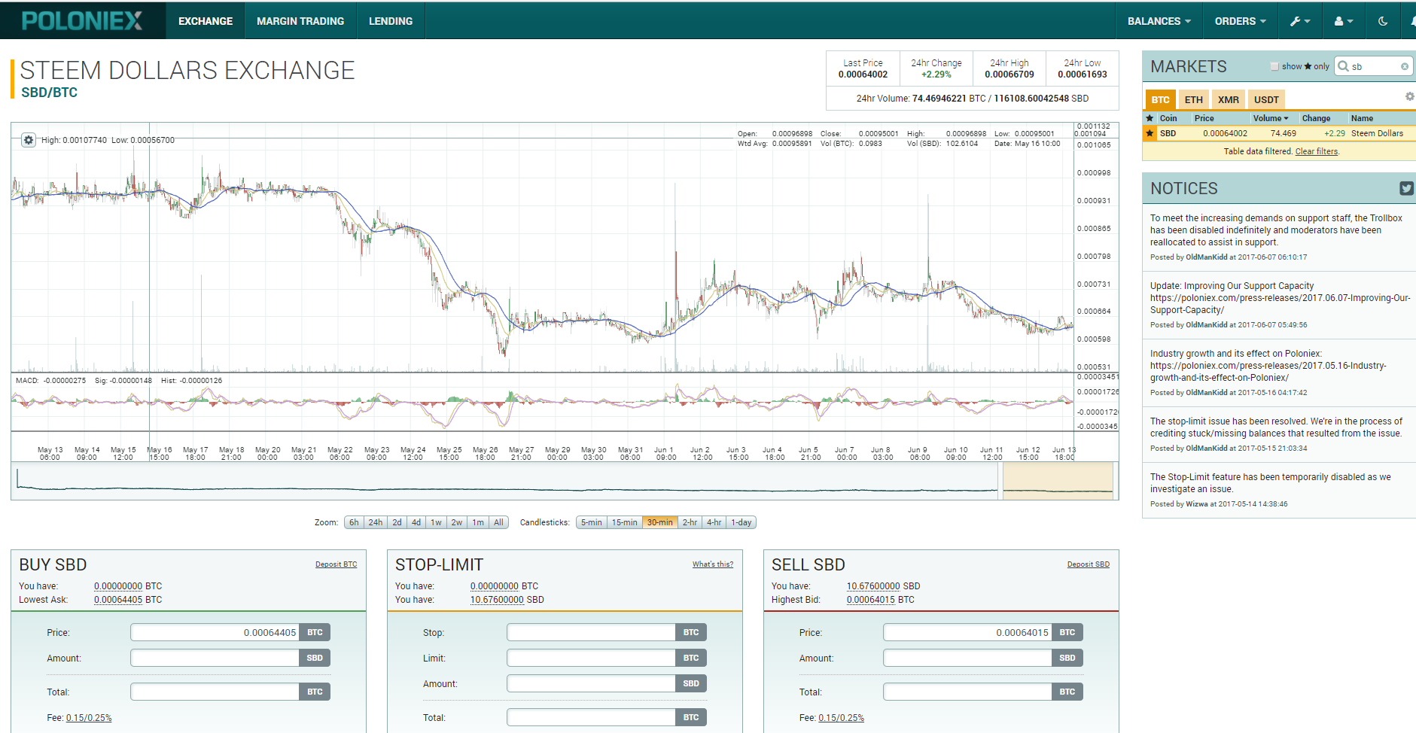Click Deposit BTC link

pos(336,564)
